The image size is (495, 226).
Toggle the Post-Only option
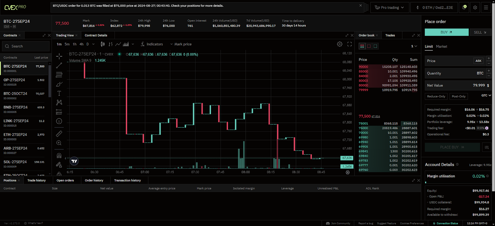[458, 96]
